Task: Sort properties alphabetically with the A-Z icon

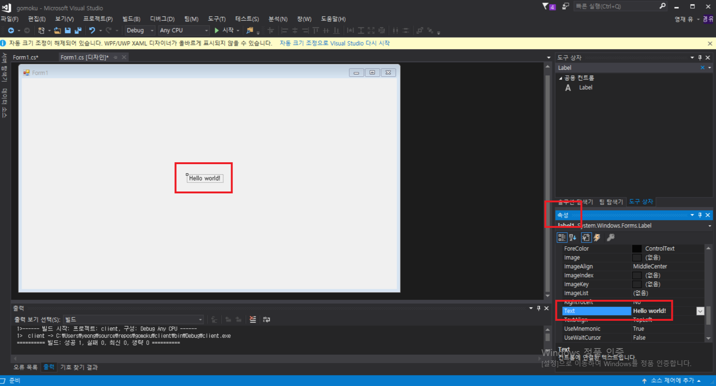Action: (x=572, y=237)
